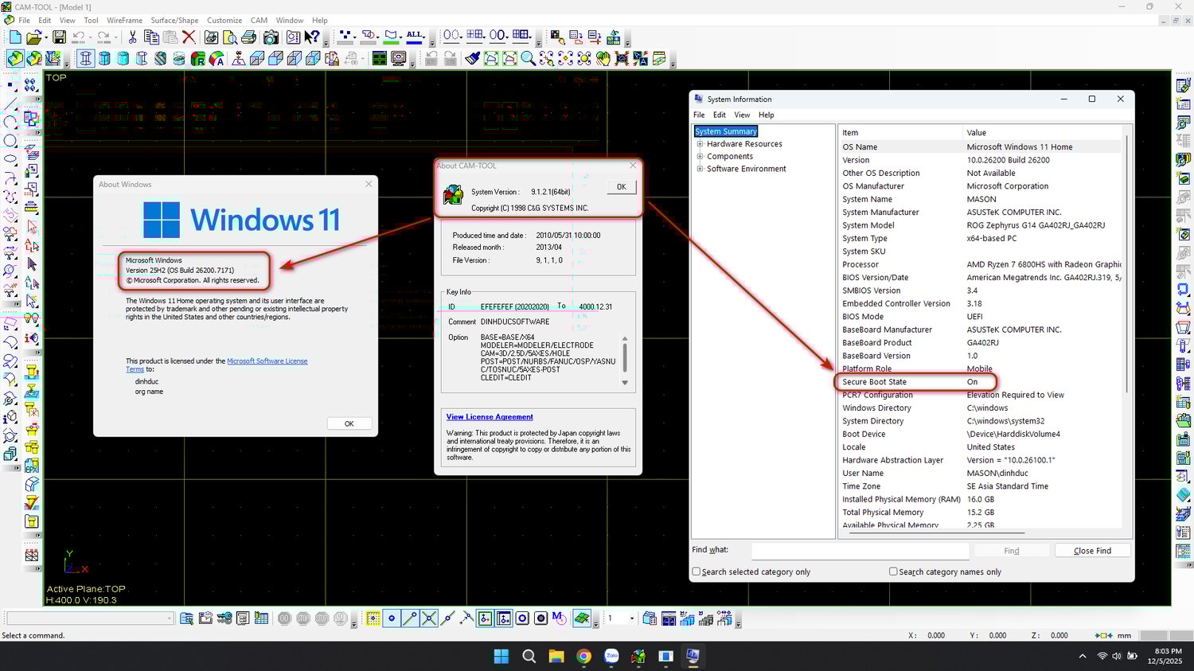The height and width of the screenshot is (671, 1194).
Task: Open the Surface/Shape menu
Action: coord(174,21)
